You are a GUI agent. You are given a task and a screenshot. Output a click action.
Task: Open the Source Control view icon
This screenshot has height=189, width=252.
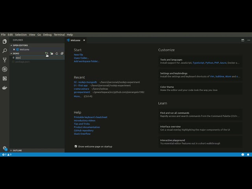pyautogui.click(x=5, y=60)
